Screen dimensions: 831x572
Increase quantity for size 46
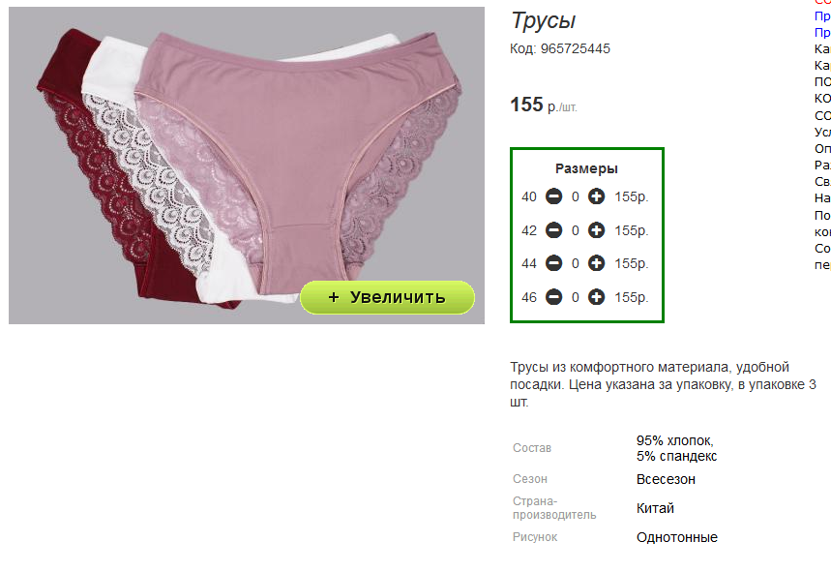(596, 297)
